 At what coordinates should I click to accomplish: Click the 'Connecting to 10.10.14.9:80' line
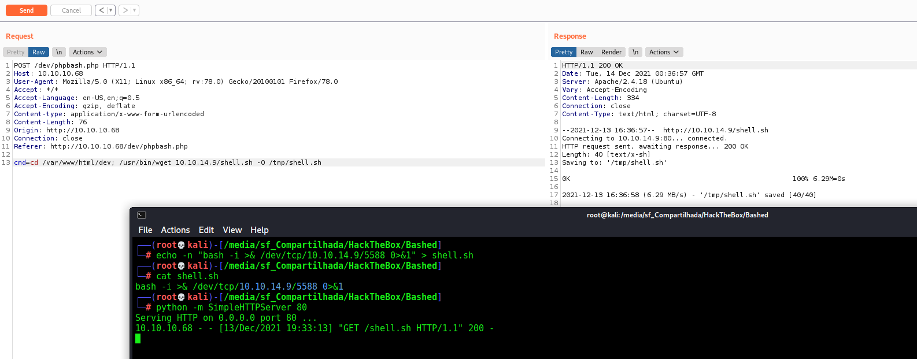pos(645,138)
